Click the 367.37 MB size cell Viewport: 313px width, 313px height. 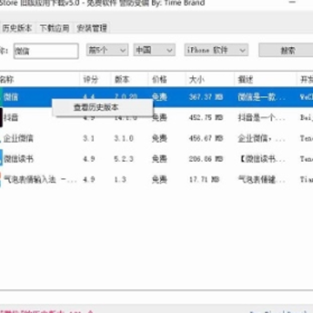coord(206,97)
